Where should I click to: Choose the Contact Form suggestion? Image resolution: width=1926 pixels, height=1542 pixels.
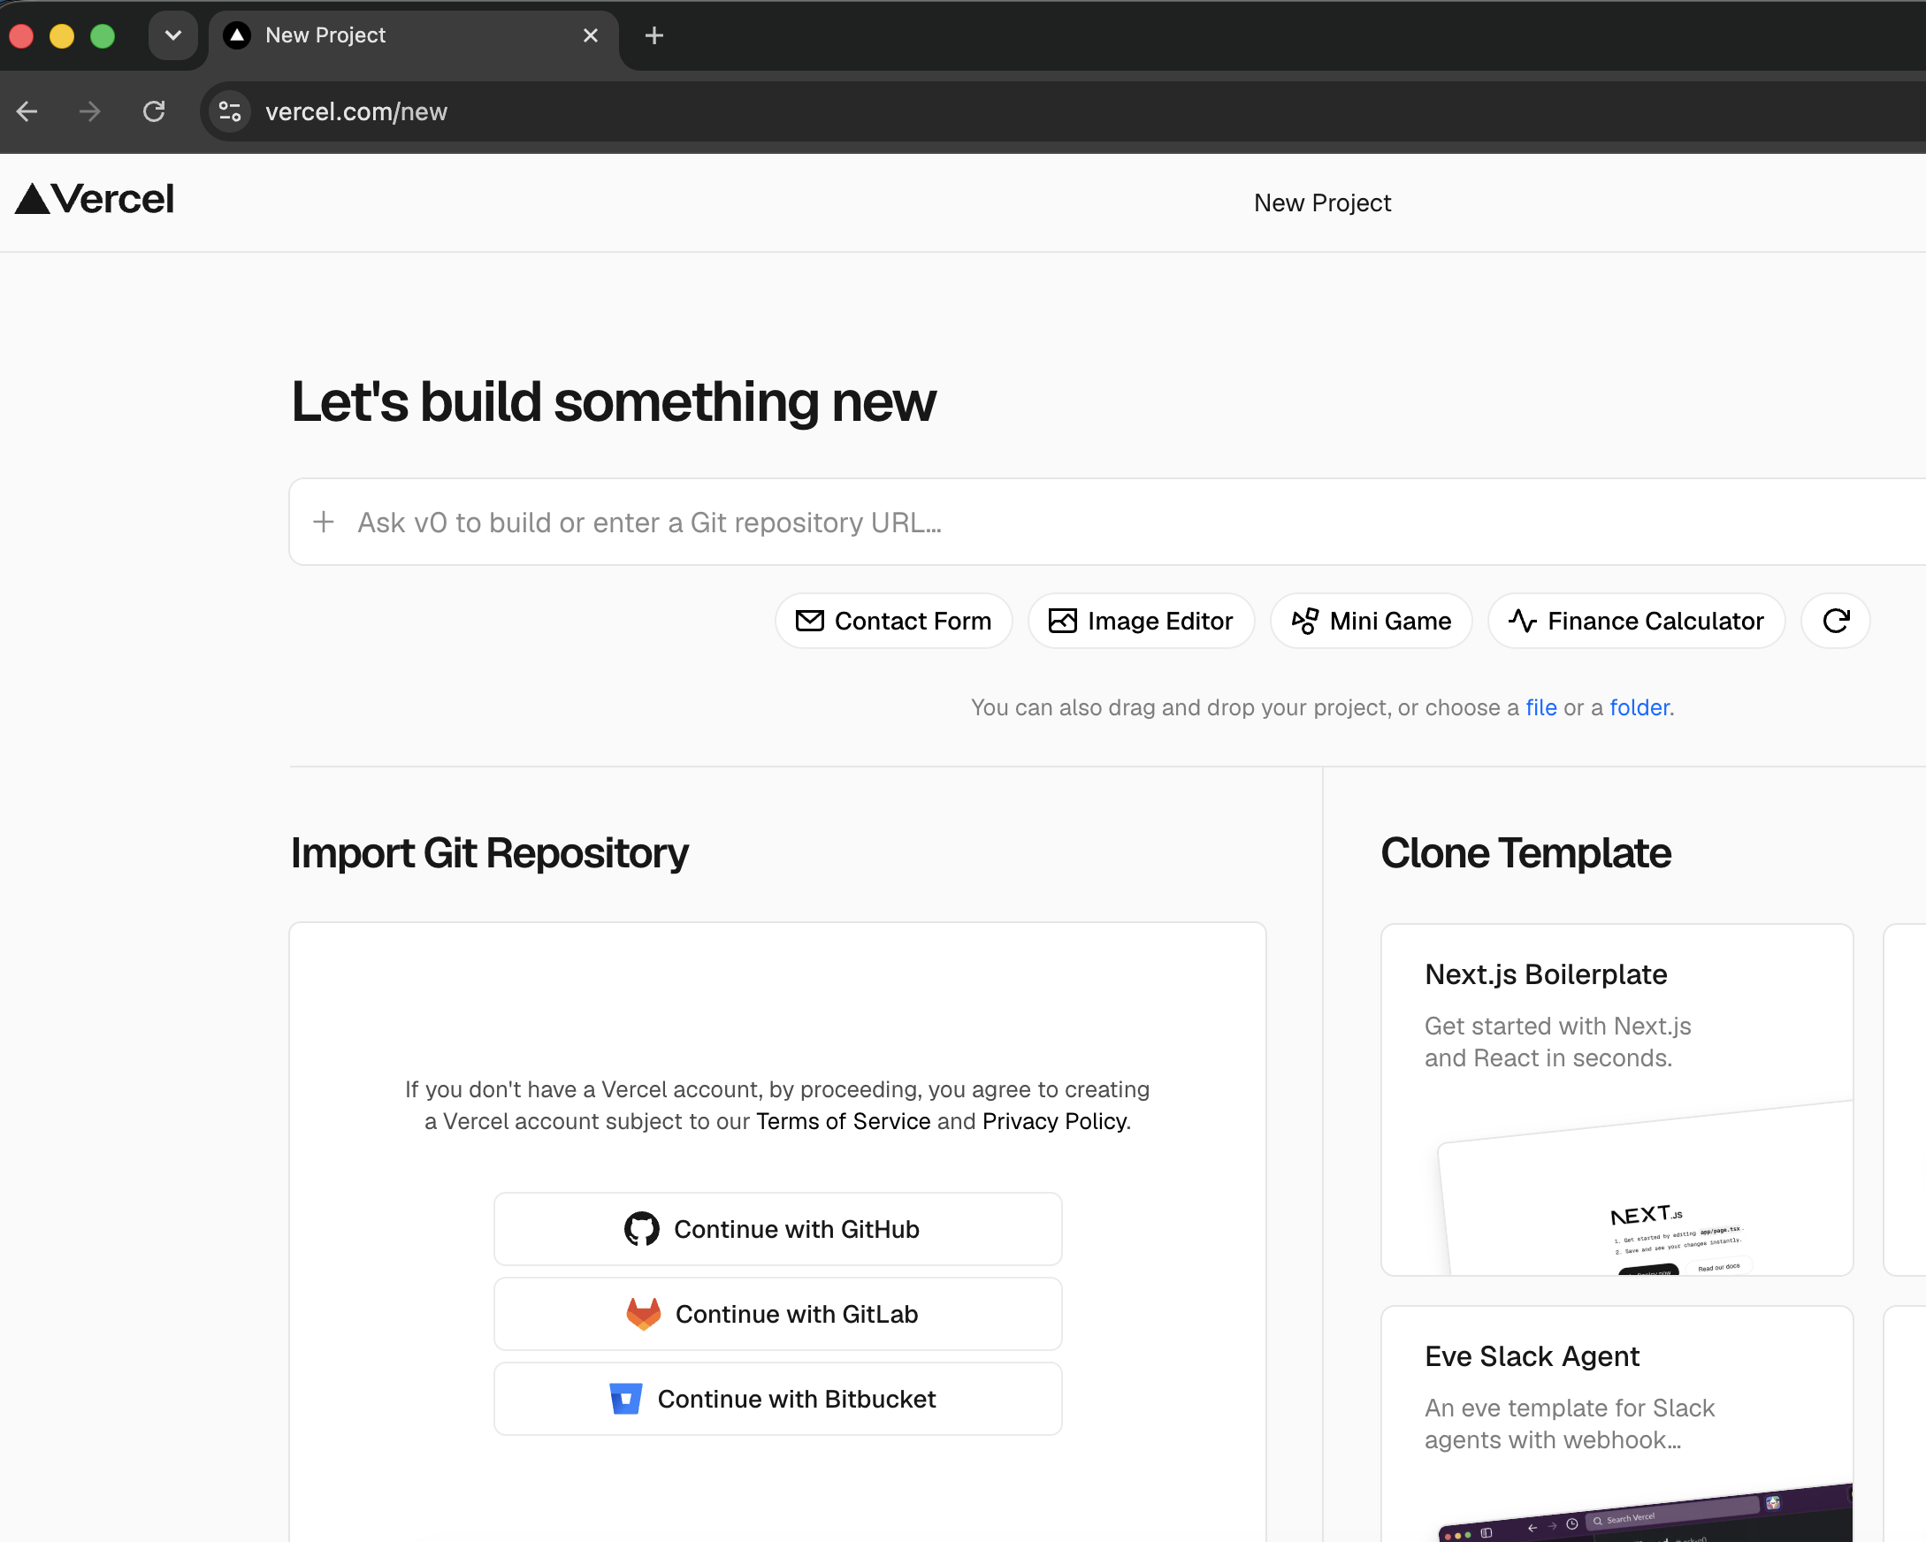pos(894,621)
